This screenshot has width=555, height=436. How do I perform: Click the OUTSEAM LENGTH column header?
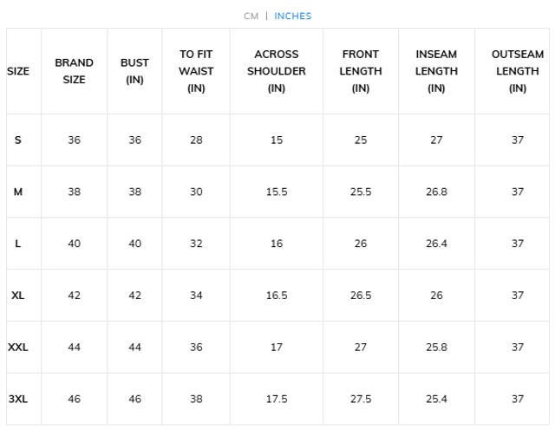coord(518,71)
